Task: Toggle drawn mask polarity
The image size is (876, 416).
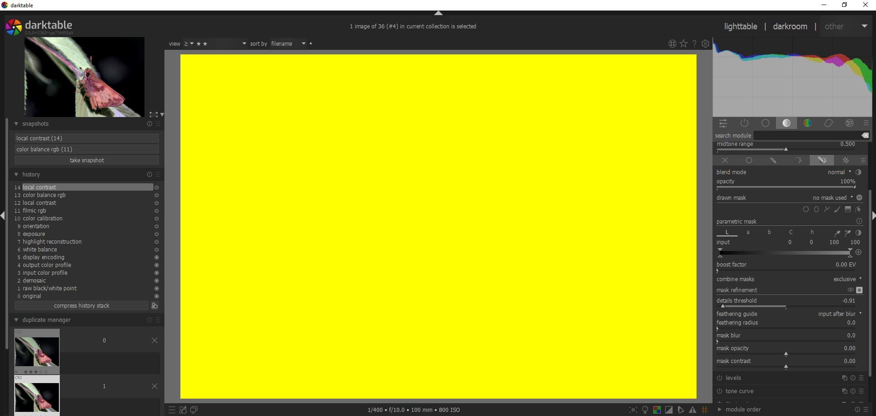Action: click(859, 198)
